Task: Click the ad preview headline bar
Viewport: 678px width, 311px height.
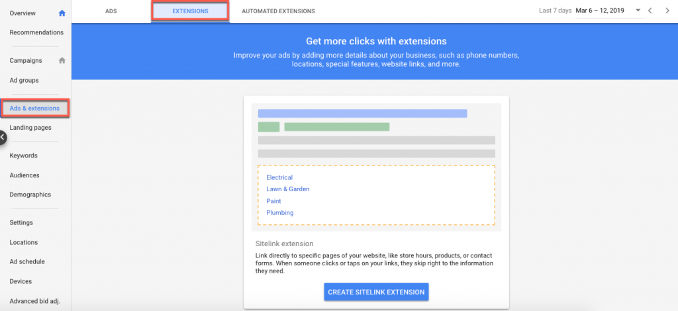Action: (x=362, y=114)
